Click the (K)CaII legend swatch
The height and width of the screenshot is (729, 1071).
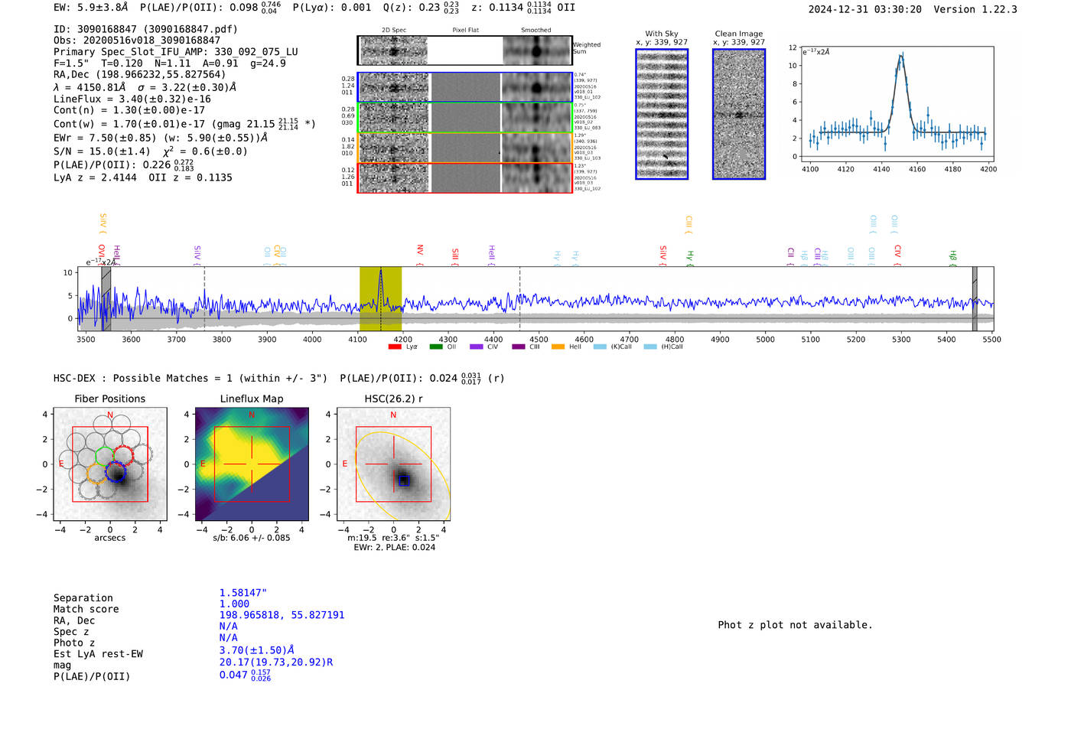(600, 347)
